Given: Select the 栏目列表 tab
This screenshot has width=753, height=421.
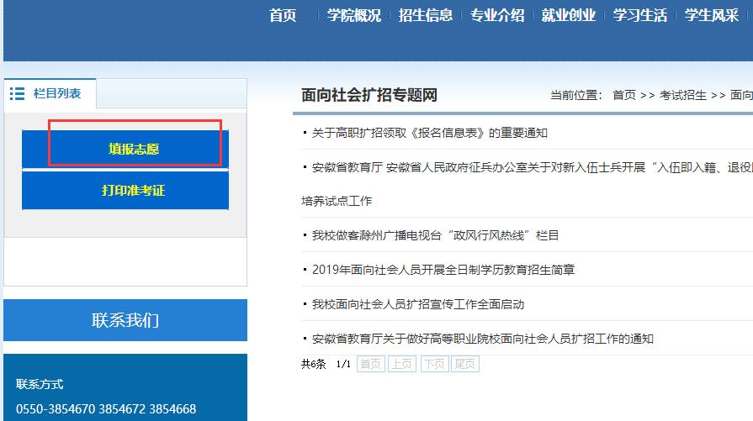Looking at the screenshot, I should click(50, 93).
